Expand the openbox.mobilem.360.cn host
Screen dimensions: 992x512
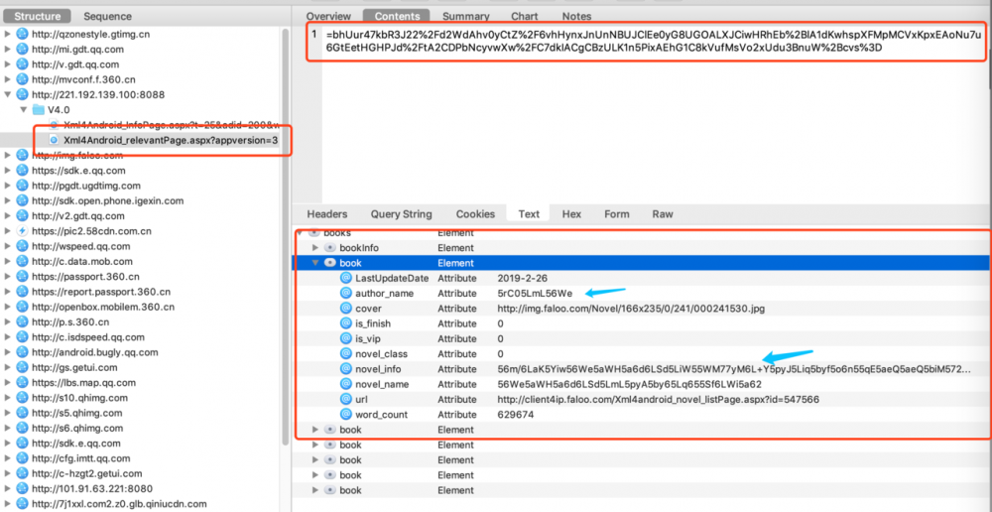click(8, 307)
